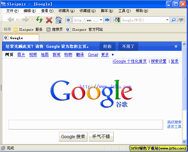Screen dimensions: 188x152
Task: Click the blue Go arrow button
Action: click(107, 20)
